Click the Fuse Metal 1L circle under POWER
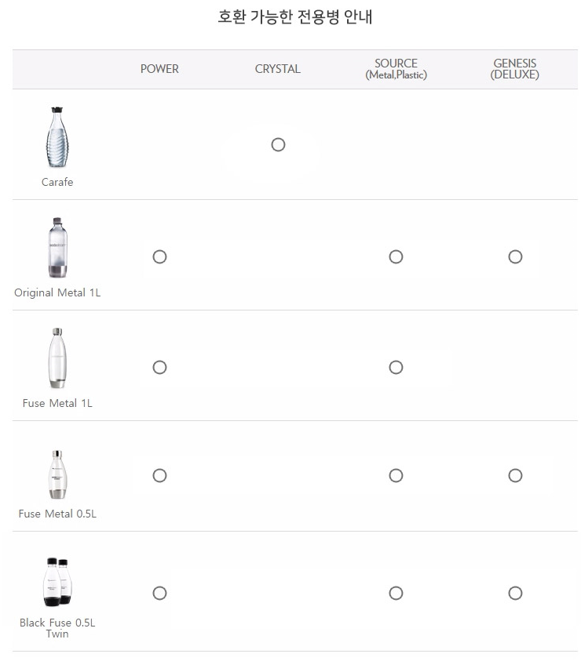This screenshot has height=661, width=581. 159,368
